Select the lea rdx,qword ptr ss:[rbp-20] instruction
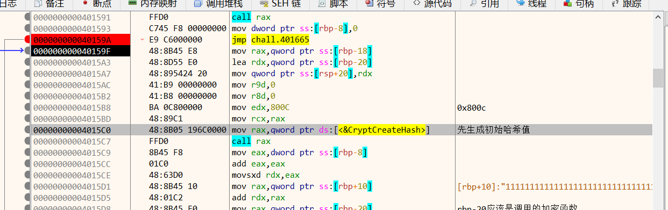Screen dimensions: 668x210 coord(302,62)
